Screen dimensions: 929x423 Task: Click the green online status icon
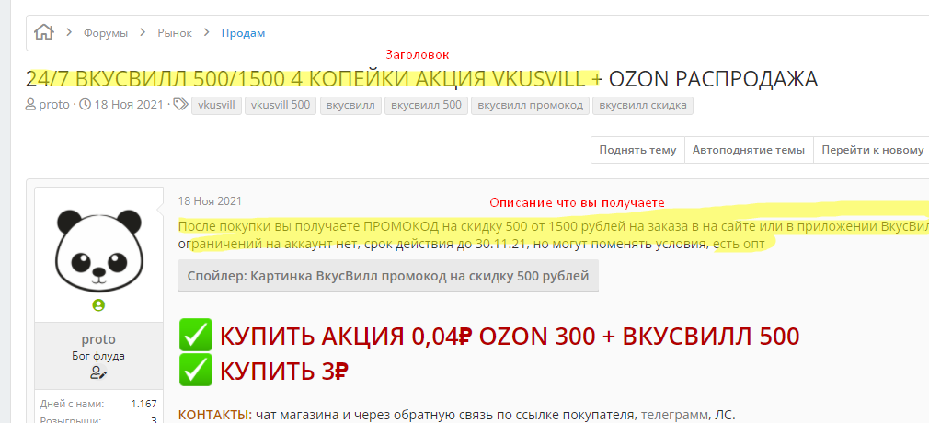pos(98,305)
